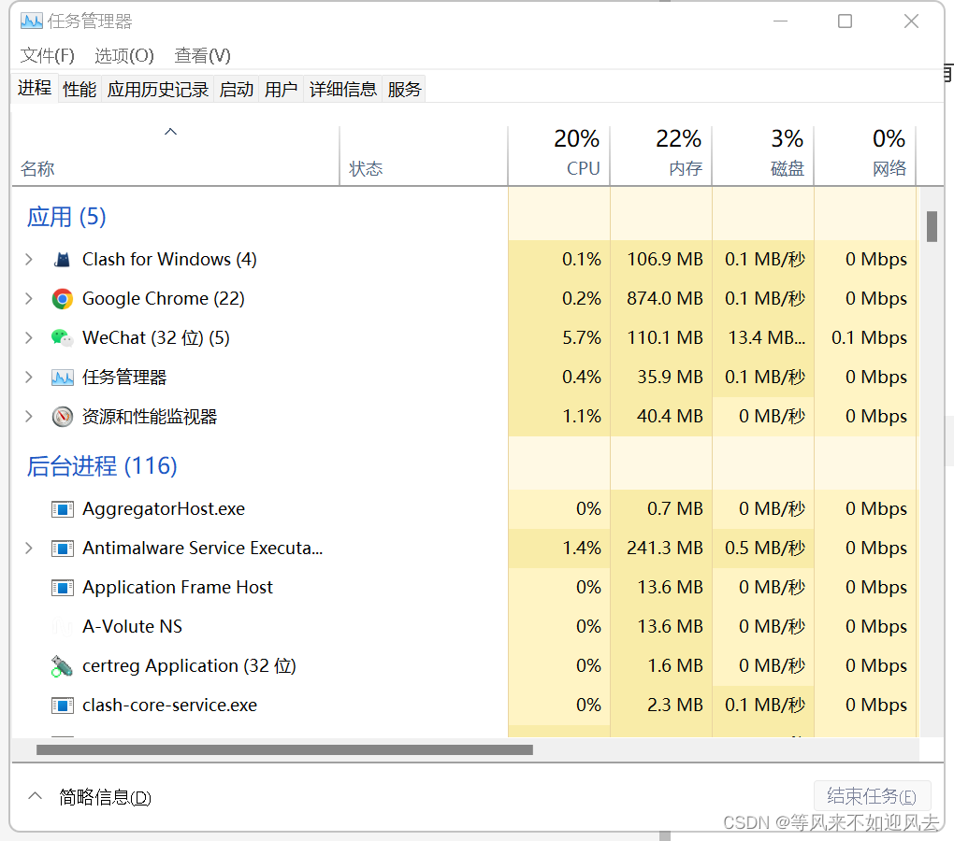Expand the Google Chrome process group

pos(28,298)
